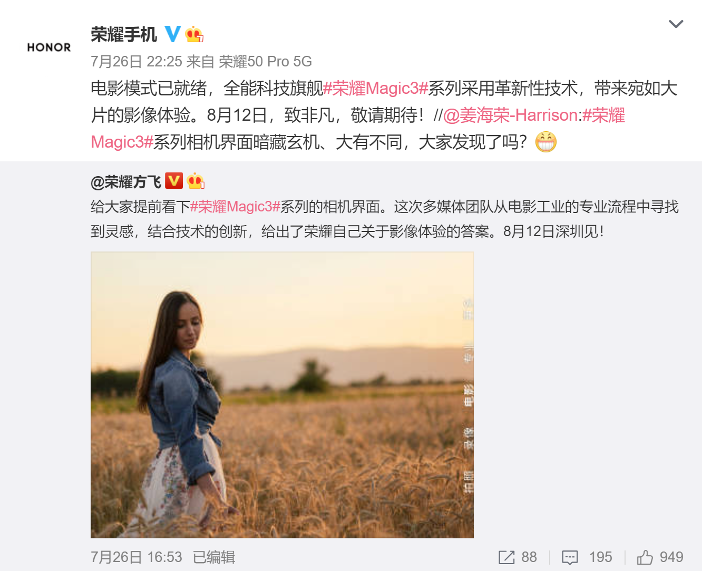
Task: Open the 荣耀手机 account name
Action: (124, 35)
